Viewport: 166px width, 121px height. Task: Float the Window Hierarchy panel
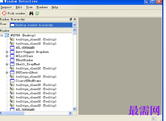(71, 19)
